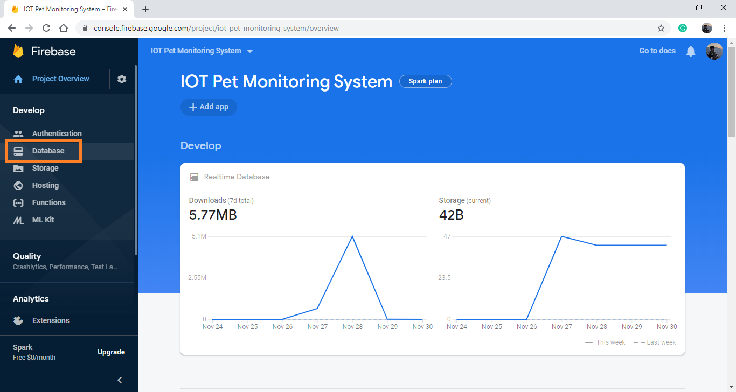Open the project switcher dropdown
The width and height of the screenshot is (736, 392).
[249, 51]
